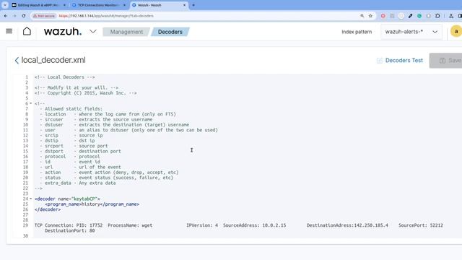The height and width of the screenshot is (260, 462).
Task: Click the Save button
Action: coord(446,61)
